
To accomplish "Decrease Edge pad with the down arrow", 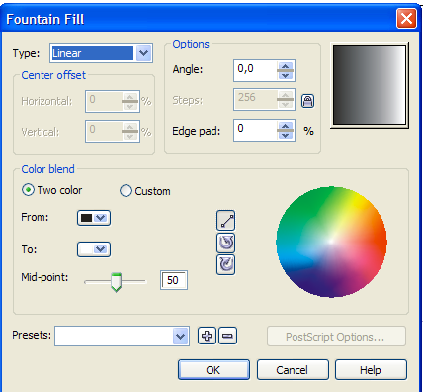I will 286,135.
